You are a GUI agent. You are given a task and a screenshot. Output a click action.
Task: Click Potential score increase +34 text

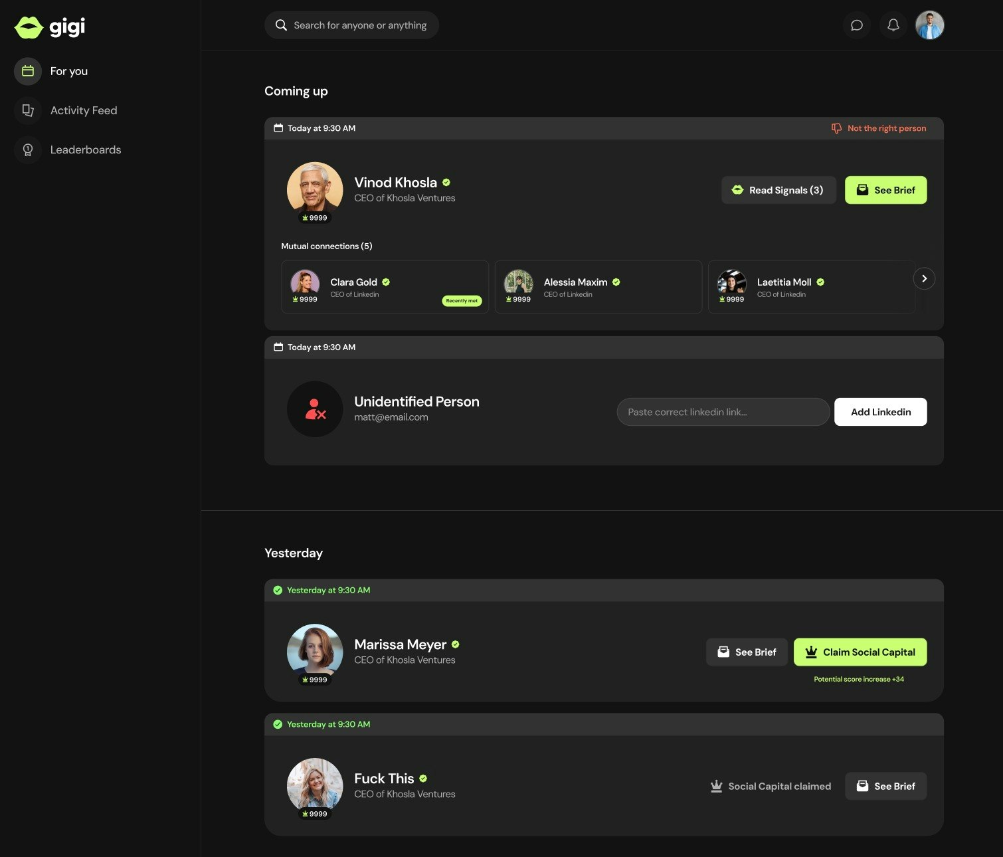point(859,679)
